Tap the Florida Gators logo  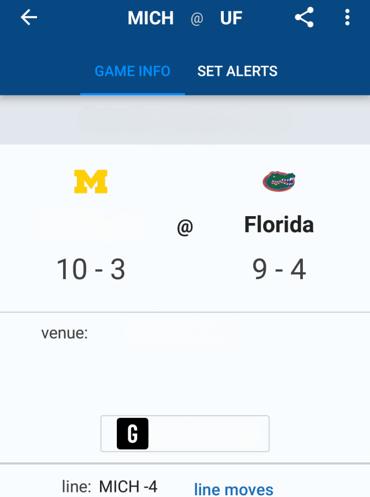coord(279,181)
